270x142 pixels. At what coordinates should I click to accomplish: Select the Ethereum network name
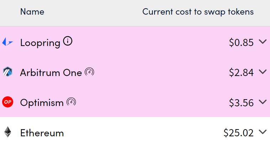pos(42,133)
